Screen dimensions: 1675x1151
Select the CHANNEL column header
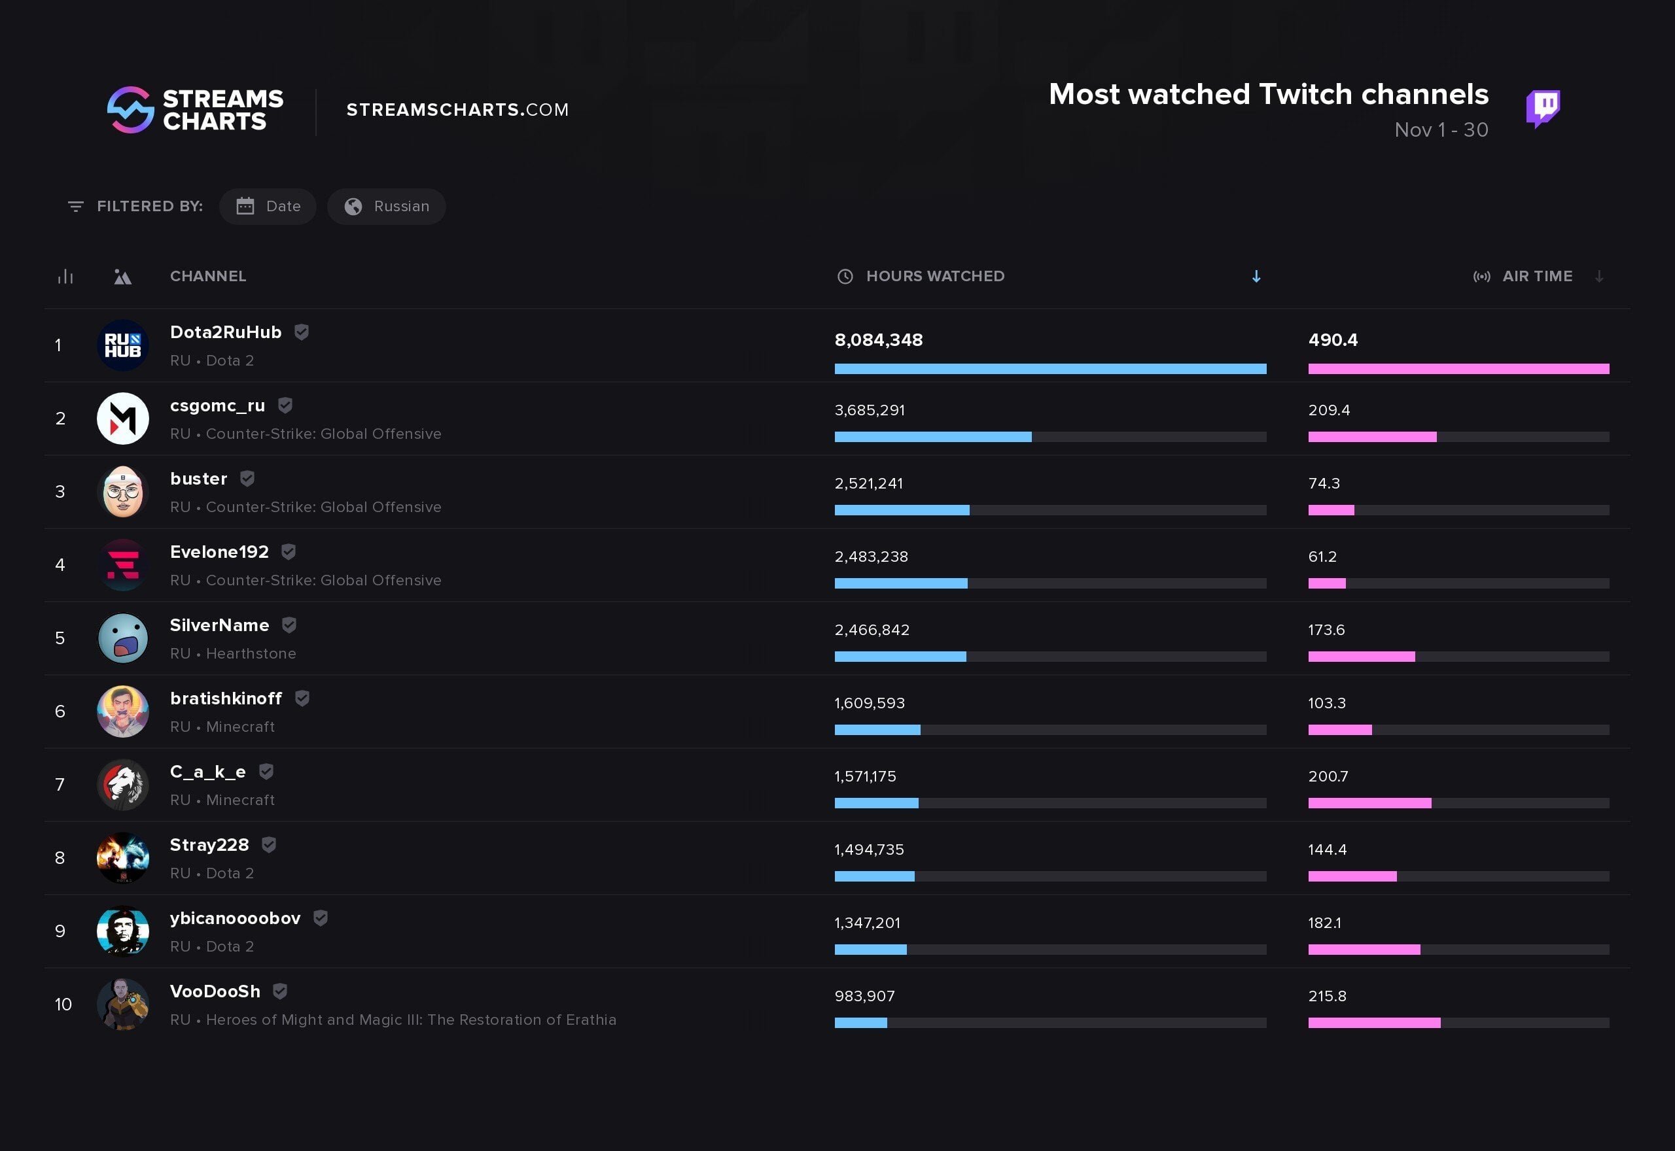click(208, 276)
